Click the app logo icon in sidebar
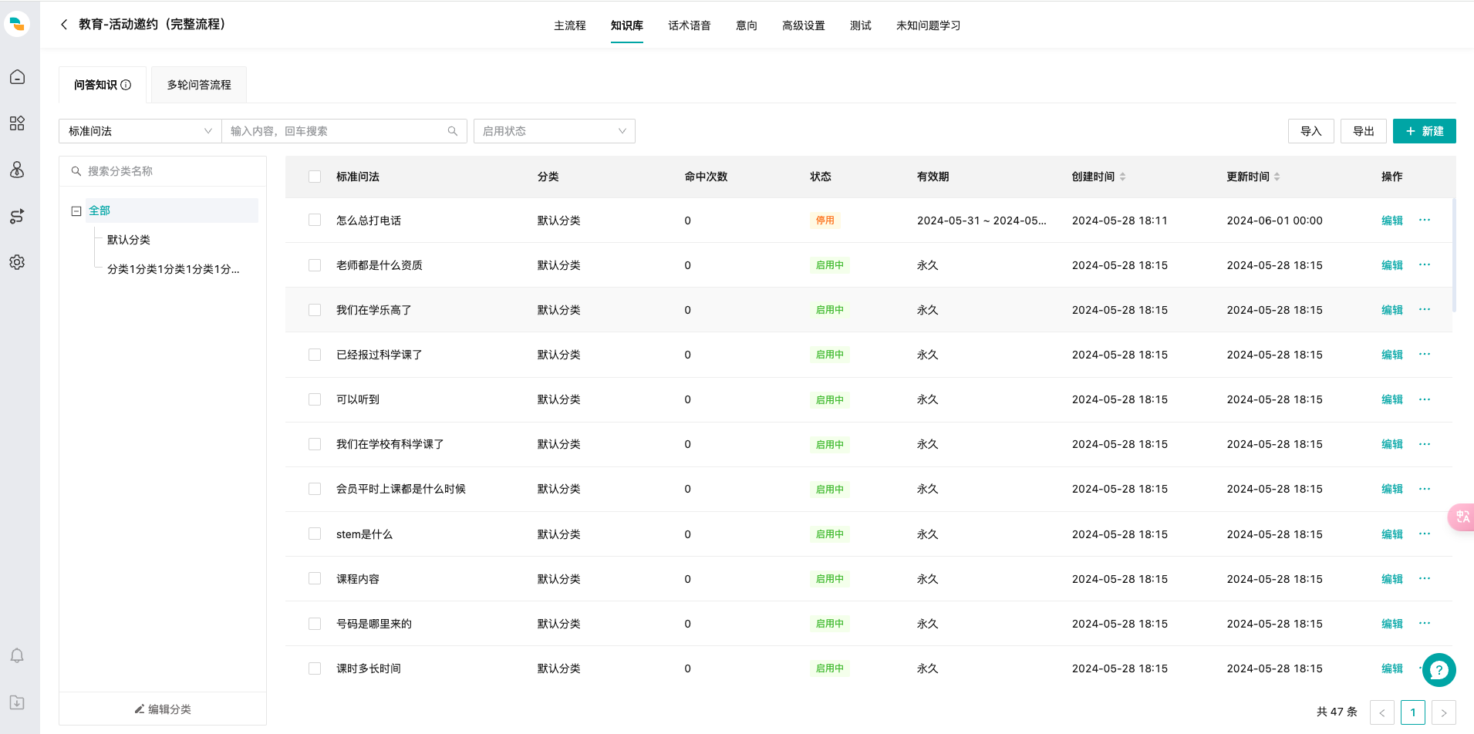 tap(17, 24)
